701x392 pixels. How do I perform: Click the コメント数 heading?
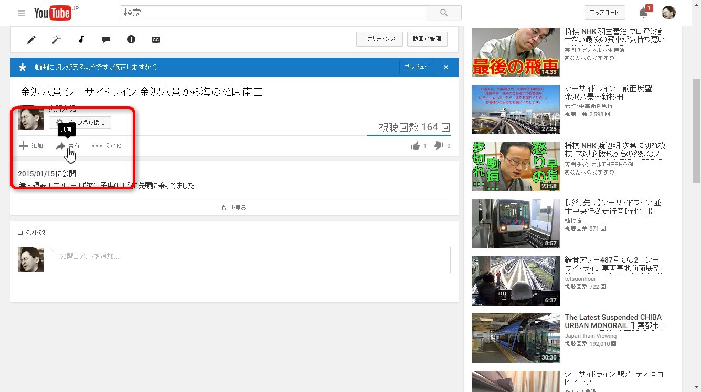pos(31,233)
